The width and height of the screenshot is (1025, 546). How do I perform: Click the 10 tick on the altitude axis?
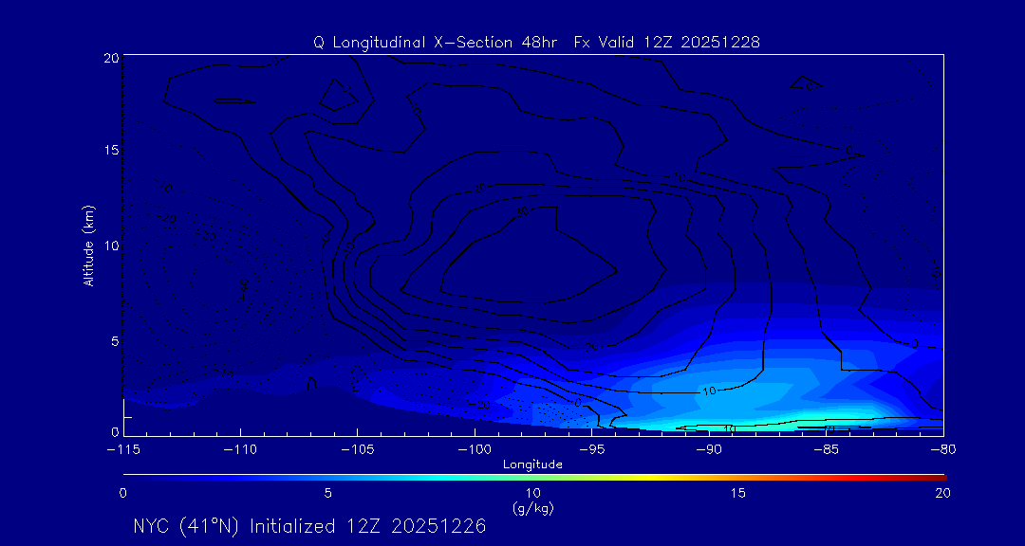111,246
